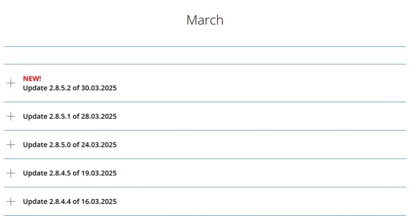412x216 pixels.
Task: Click the plus icon next to Update 2.8.4.4
Action: pyautogui.click(x=11, y=201)
